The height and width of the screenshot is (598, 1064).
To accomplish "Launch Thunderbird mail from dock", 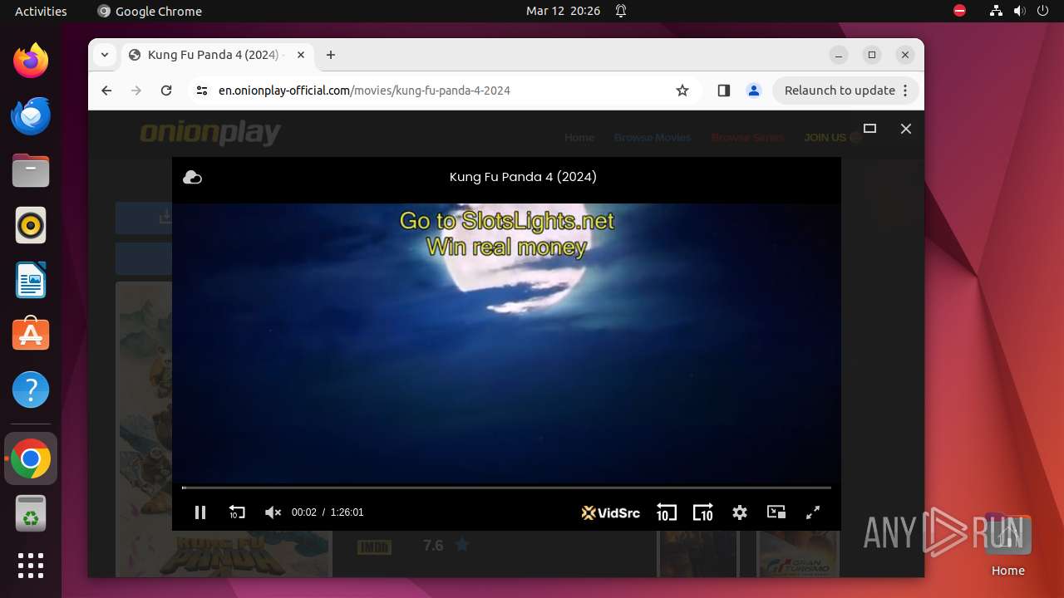I will tap(31, 115).
